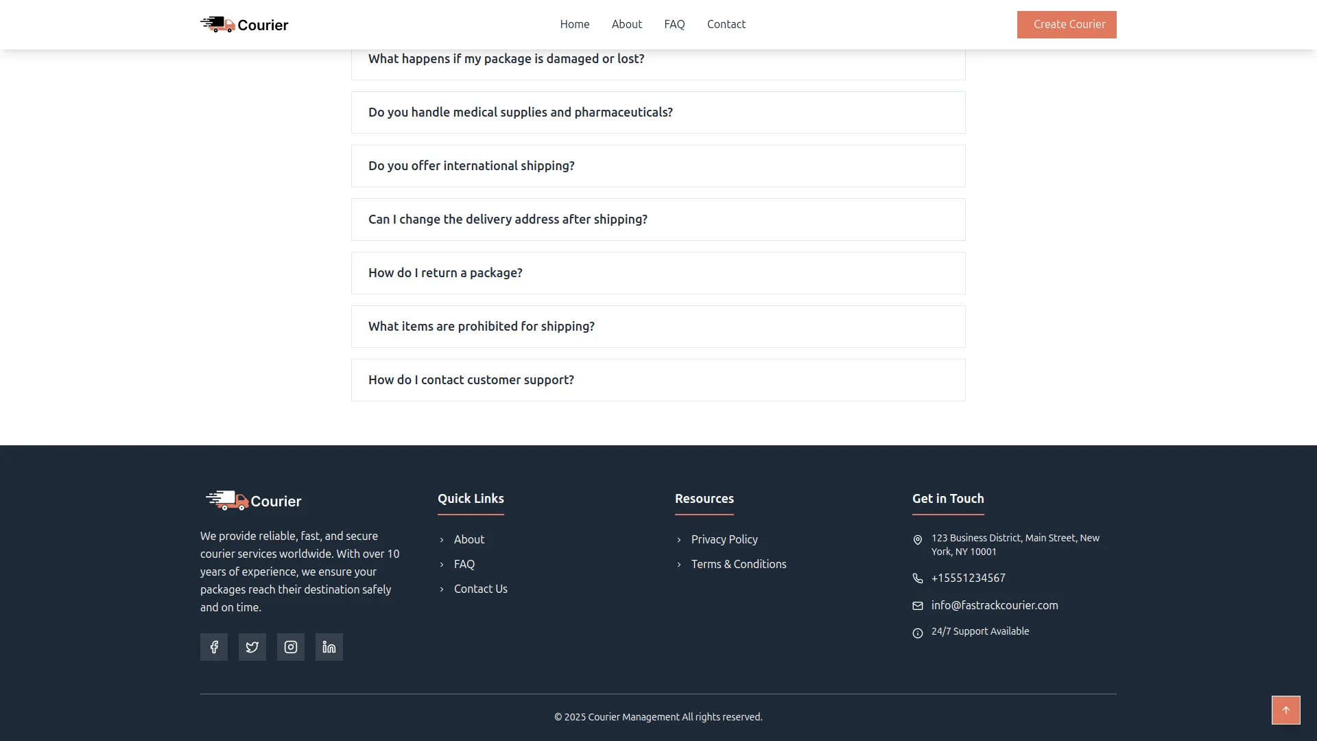
Task: Click the phone icon beside the number
Action: (918, 578)
